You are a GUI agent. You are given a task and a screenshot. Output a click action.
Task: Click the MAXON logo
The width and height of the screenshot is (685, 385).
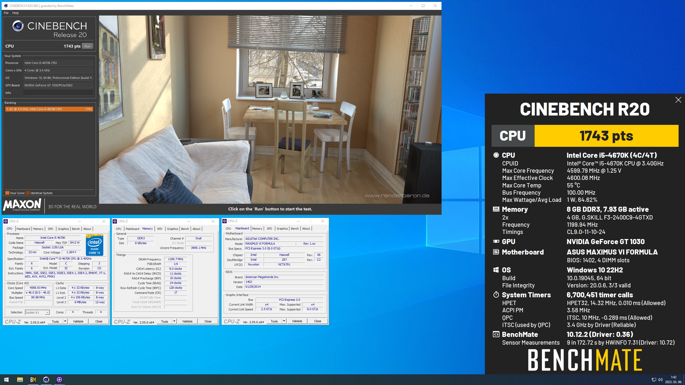(x=22, y=205)
